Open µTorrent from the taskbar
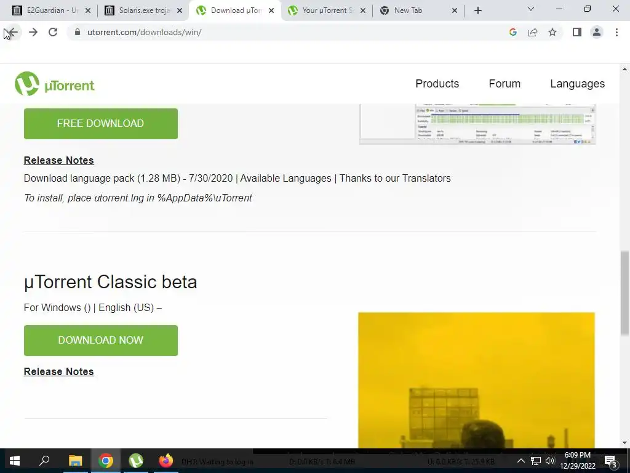Screen dimensions: 630x473 pyautogui.click(x=136, y=461)
